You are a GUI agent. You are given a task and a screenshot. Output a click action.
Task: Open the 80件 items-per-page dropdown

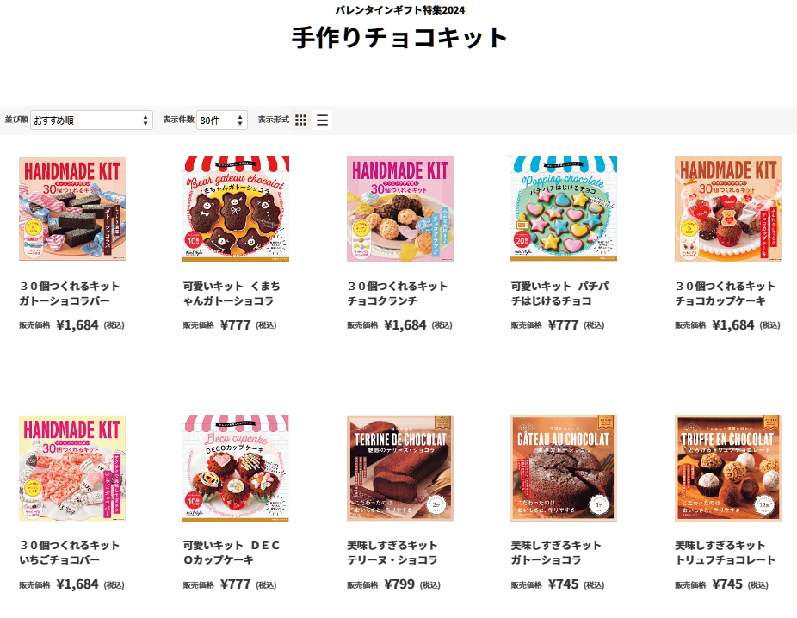tap(221, 120)
